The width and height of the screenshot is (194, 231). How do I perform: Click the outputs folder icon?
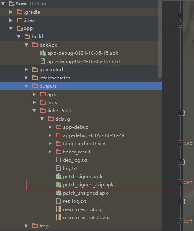(35, 86)
